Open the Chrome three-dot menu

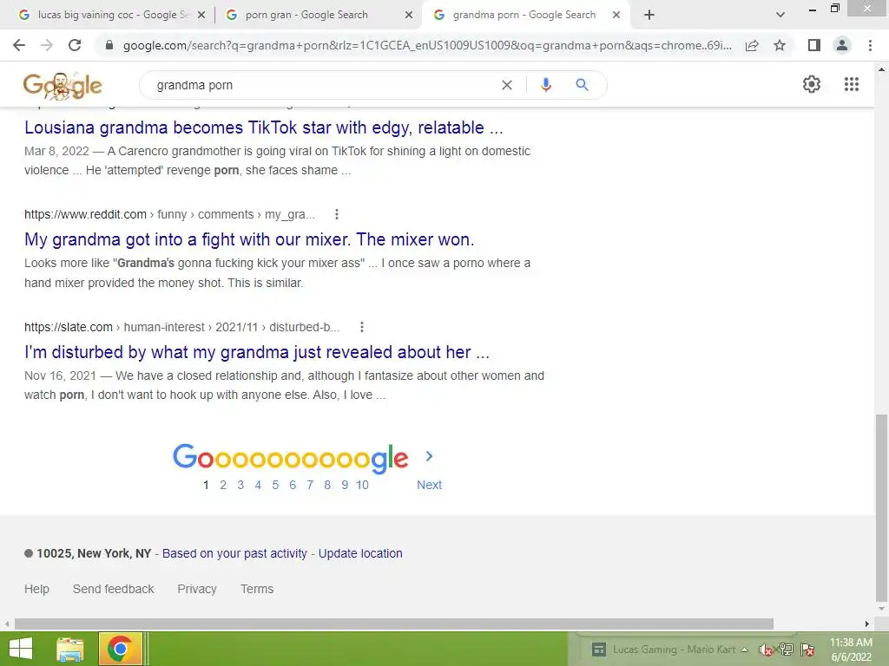click(x=870, y=45)
